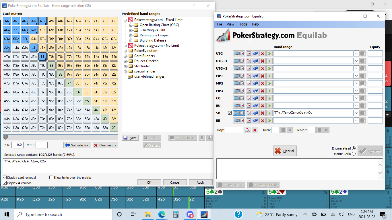392x220 pixels.
Task: Click the Clear all button
Action: pos(285,151)
